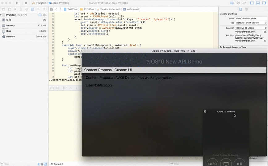The image size is (268, 166).
Task: Select the CPU gauge row
Action: point(24,20)
